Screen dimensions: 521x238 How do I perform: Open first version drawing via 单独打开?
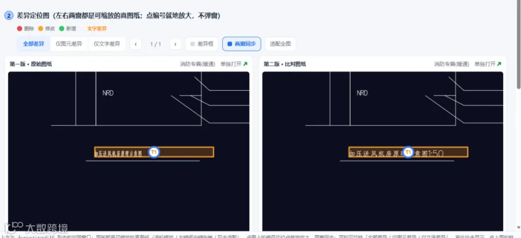click(x=234, y=64)
